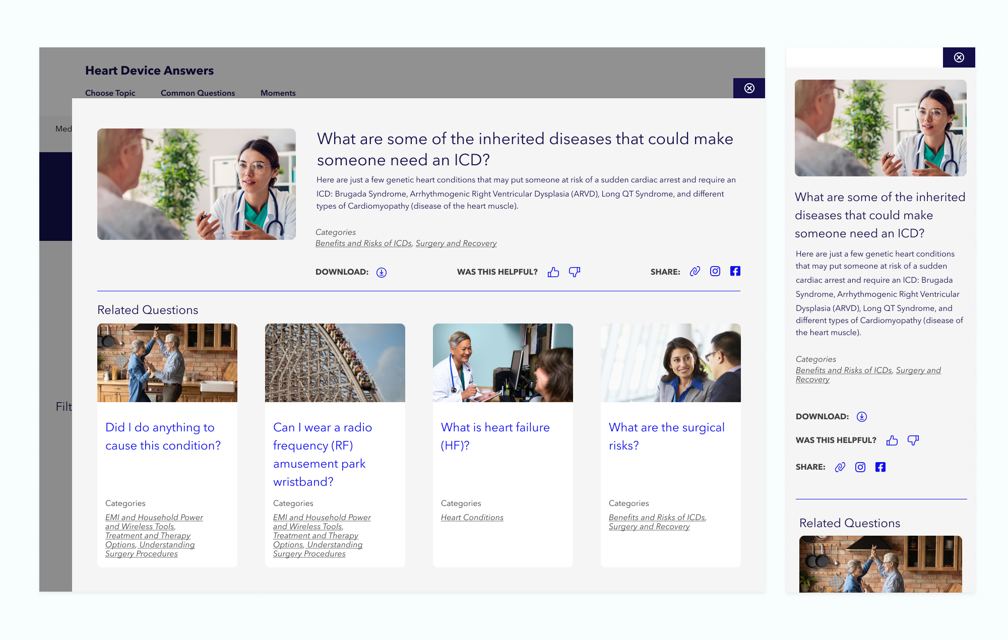Open 'What are the surgical risks?' question
Viewport: 1008px width, 640px height.
666,436
